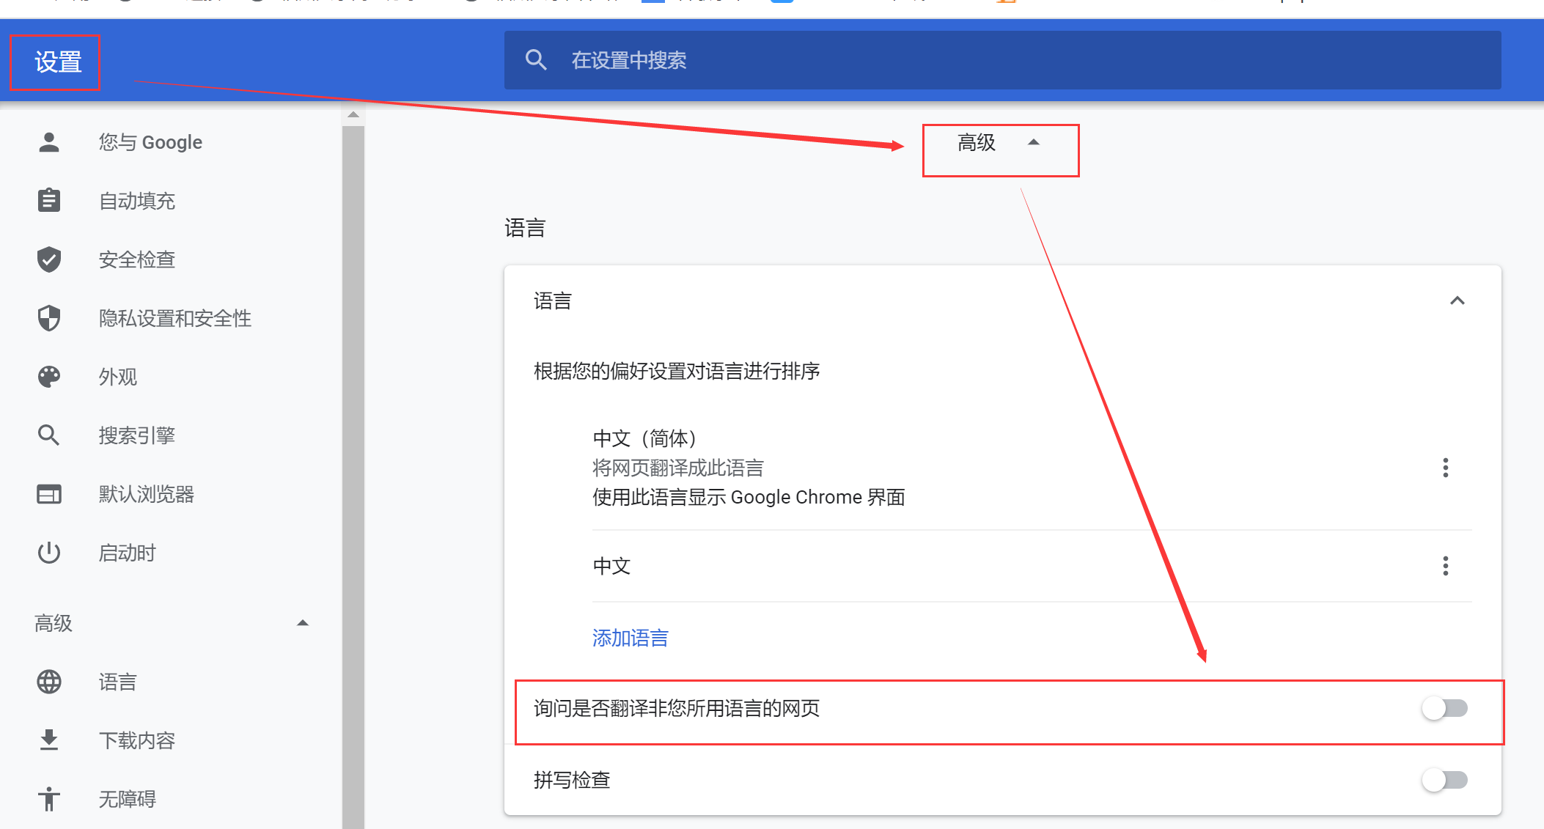Click the sidebar vertical scrollbar track
The height and width of the screenshot is (829, 1544).
click(353, 476)
